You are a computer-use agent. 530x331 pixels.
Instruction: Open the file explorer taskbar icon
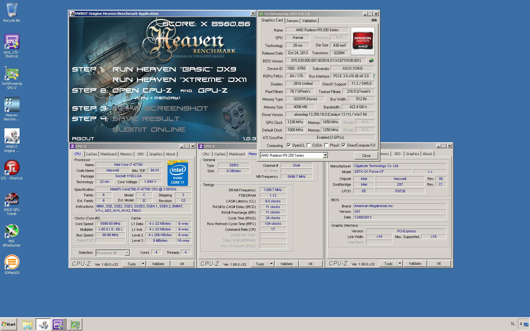point(27,324)
